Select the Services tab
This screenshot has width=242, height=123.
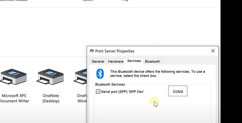click(x=134, y=61)
